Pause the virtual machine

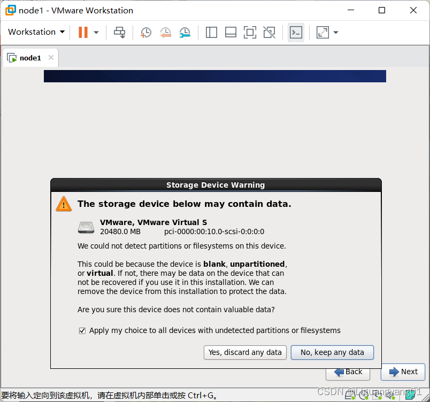tap(83, 32)
